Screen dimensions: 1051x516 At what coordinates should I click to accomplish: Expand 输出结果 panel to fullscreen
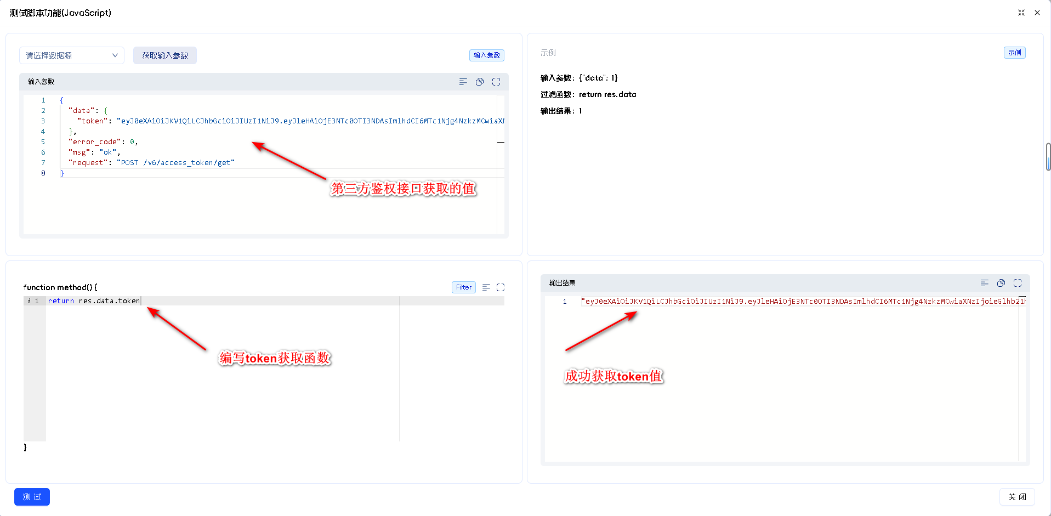click(1018, 283)
